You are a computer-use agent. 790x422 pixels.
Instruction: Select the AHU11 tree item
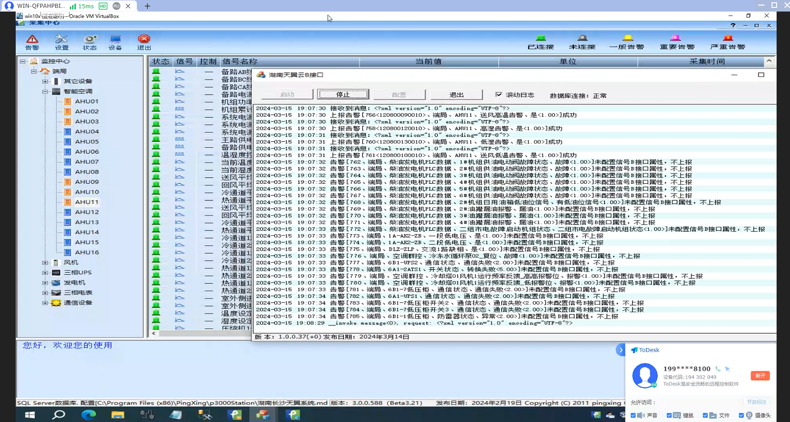tap(87, 202)
